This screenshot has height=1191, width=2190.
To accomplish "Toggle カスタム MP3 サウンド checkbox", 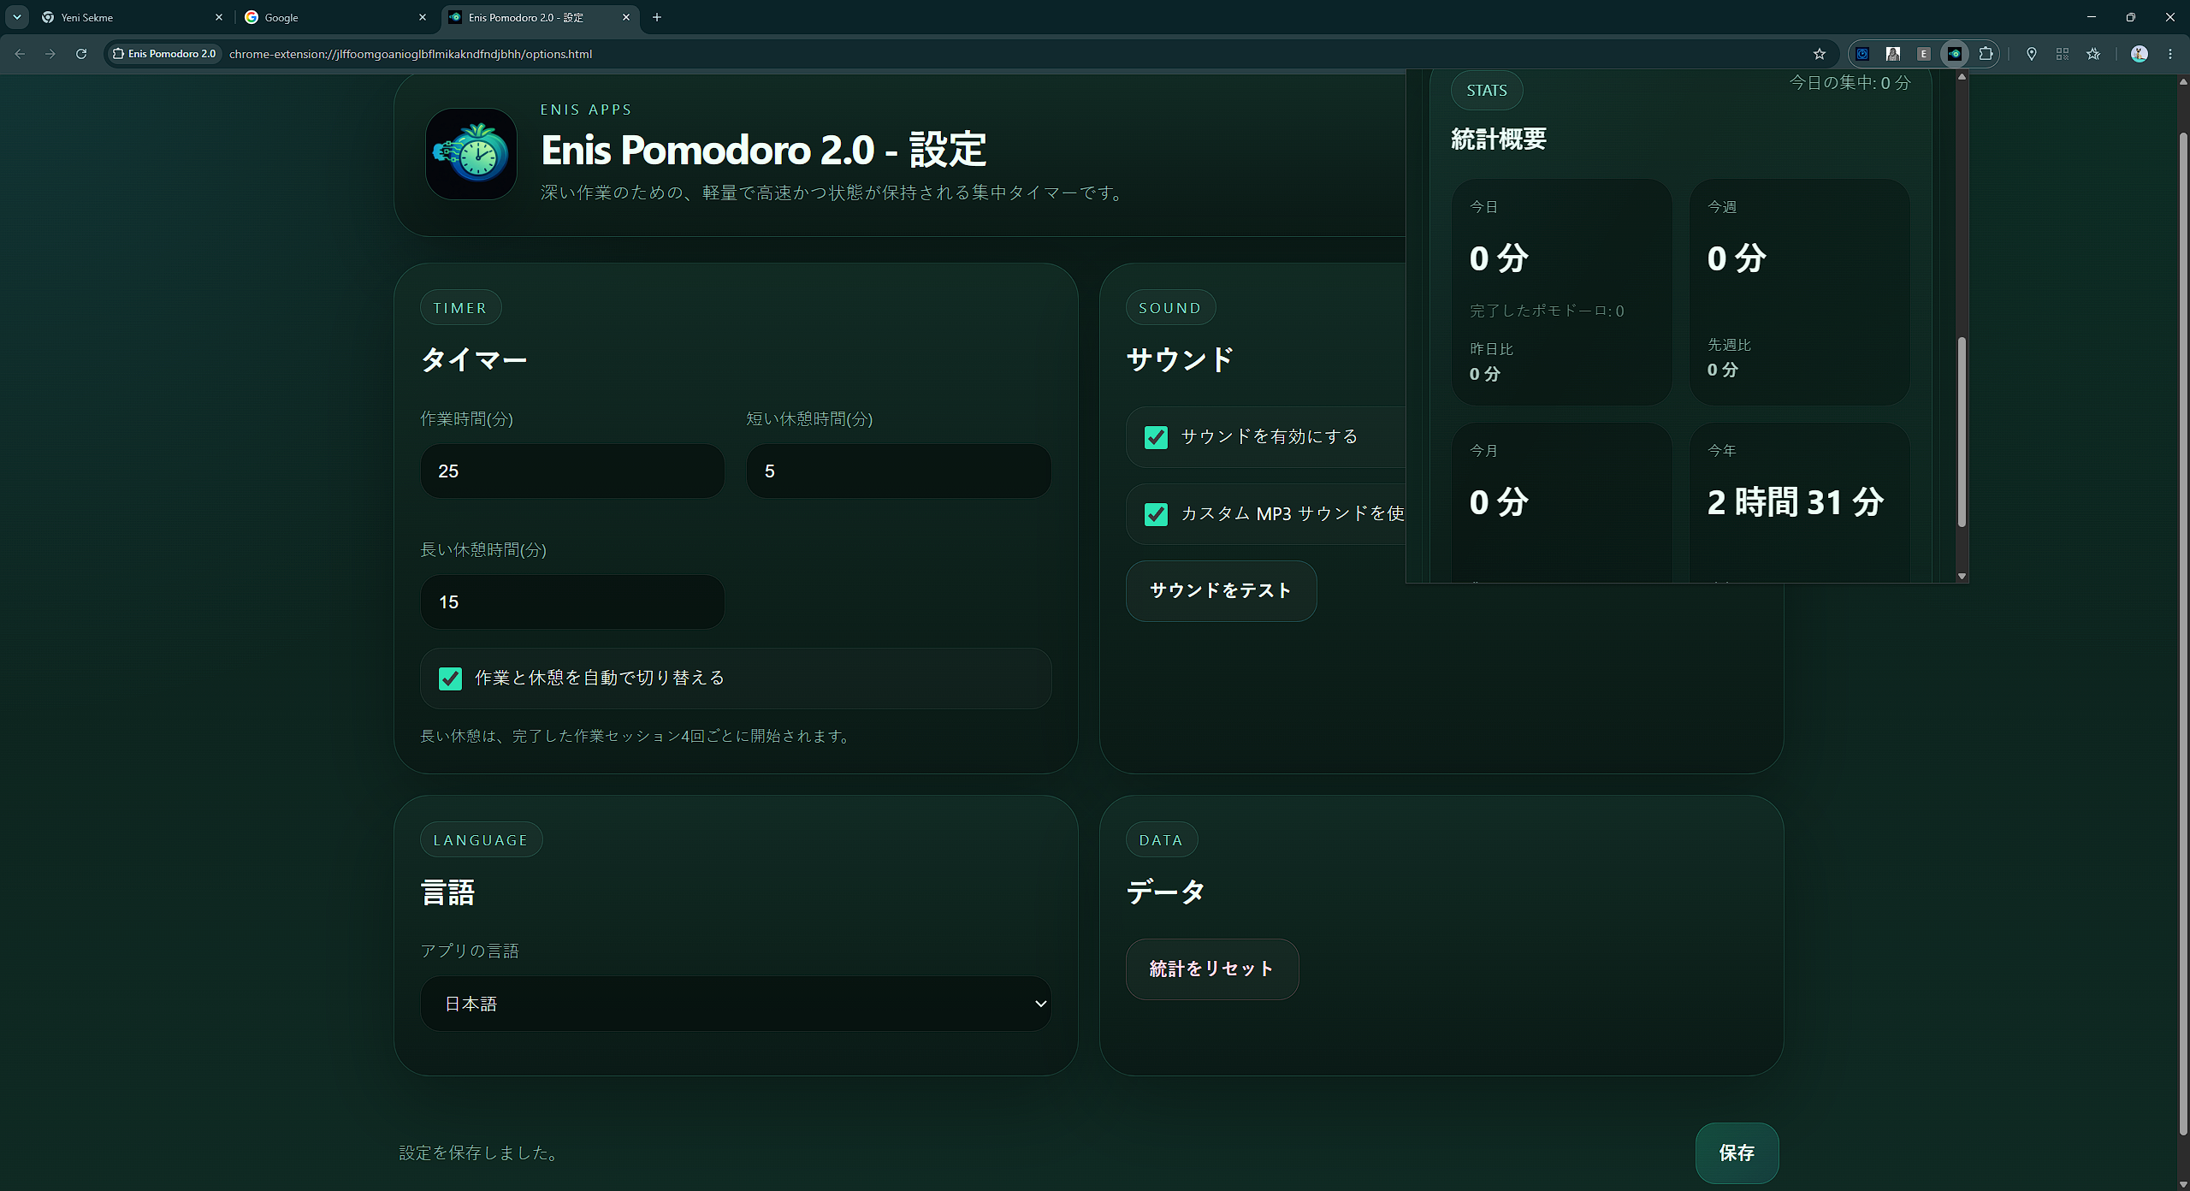I will coord(1156,514).
